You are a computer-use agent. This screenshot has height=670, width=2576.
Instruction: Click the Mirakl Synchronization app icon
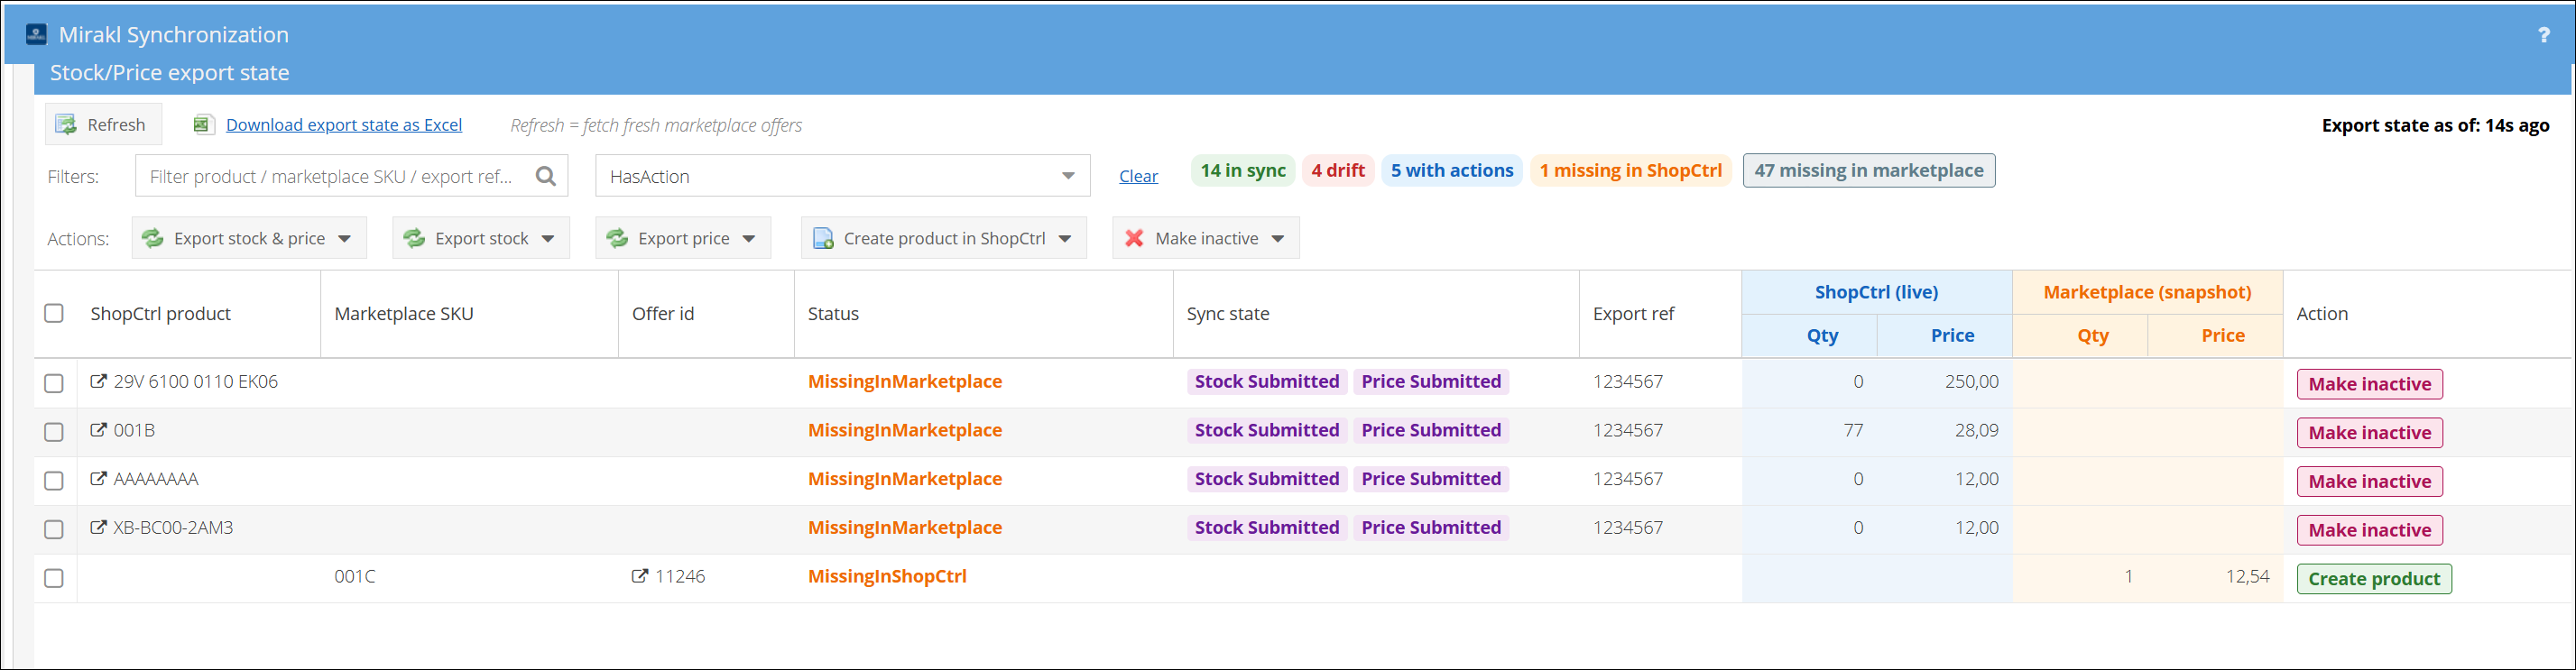[36, 34]
